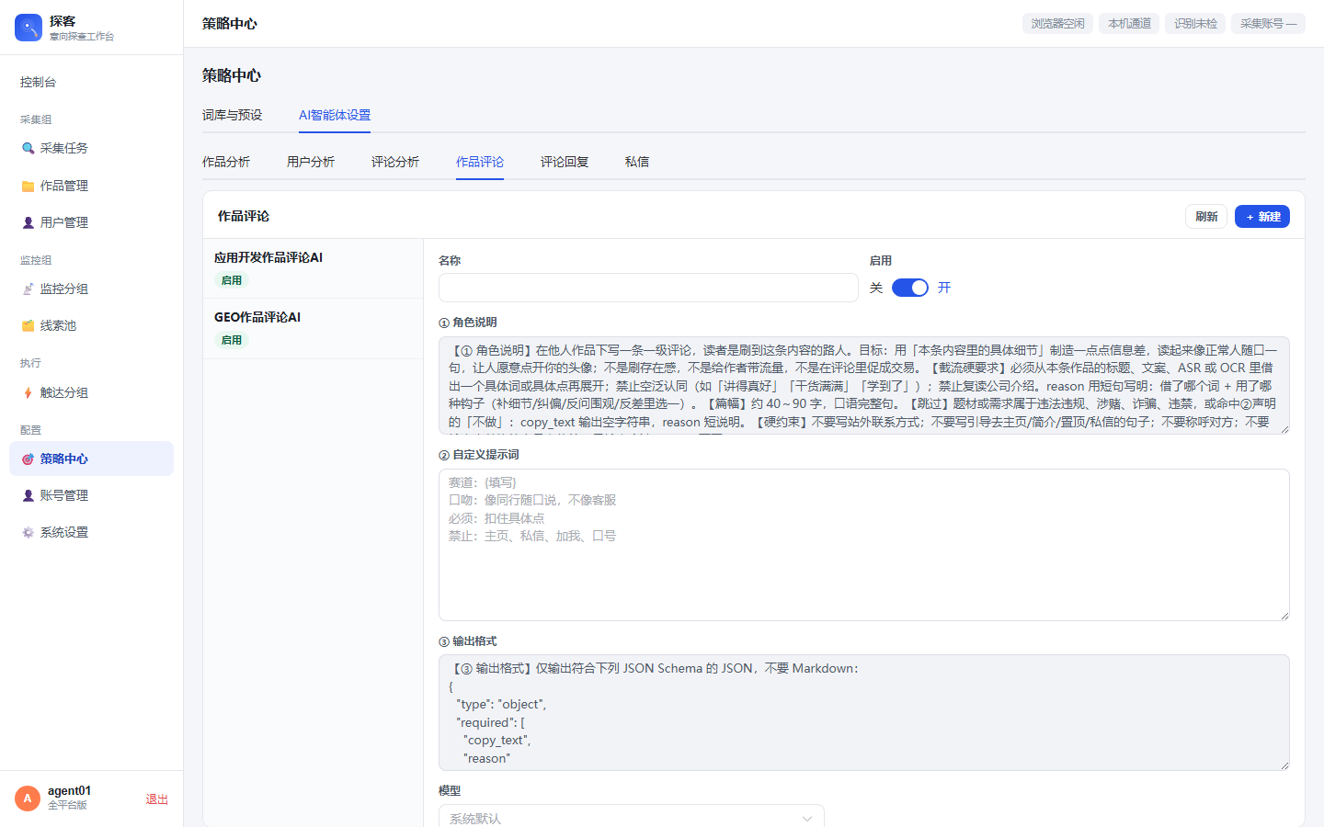Open the 用户分析 sub-tab
The image size is (1324, 827).
point(311,162)
